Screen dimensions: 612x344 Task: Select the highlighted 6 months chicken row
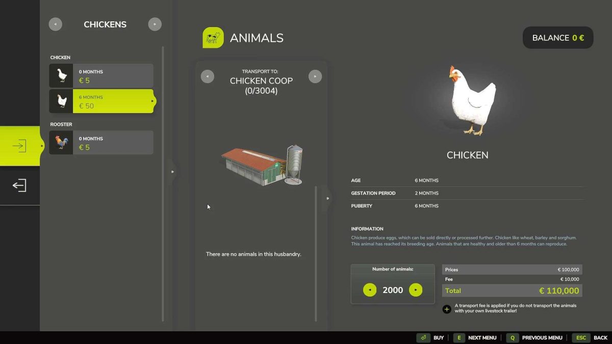pyautogui.click(x=100, y=101)
